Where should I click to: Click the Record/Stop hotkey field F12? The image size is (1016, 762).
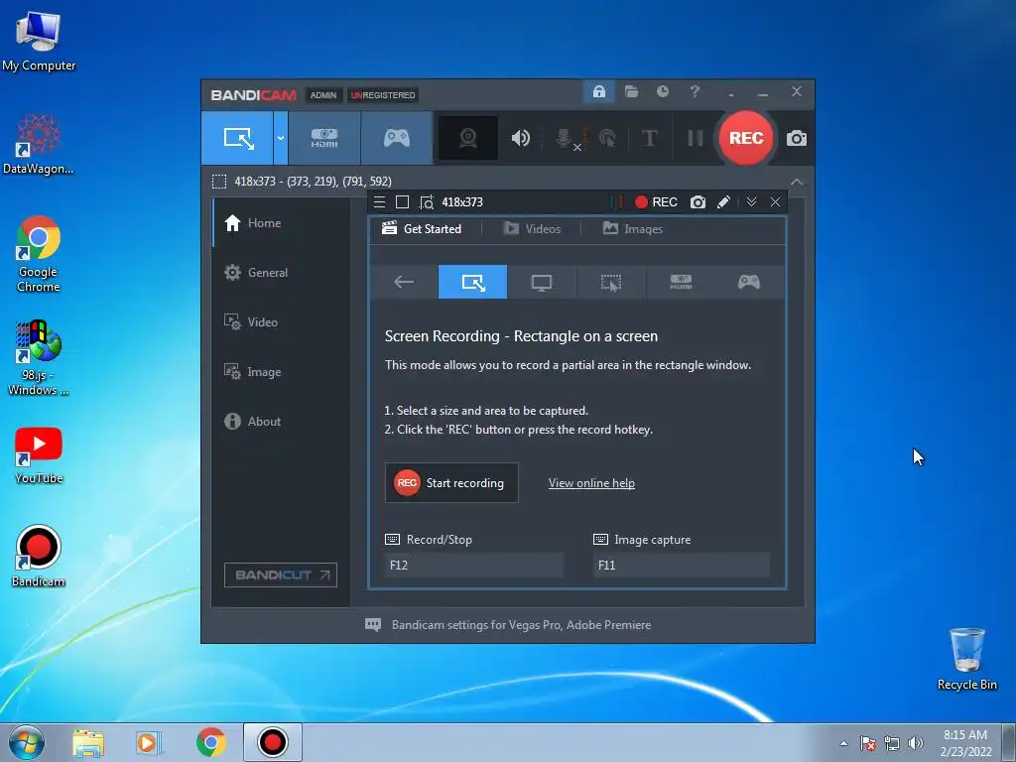point(473,565)
